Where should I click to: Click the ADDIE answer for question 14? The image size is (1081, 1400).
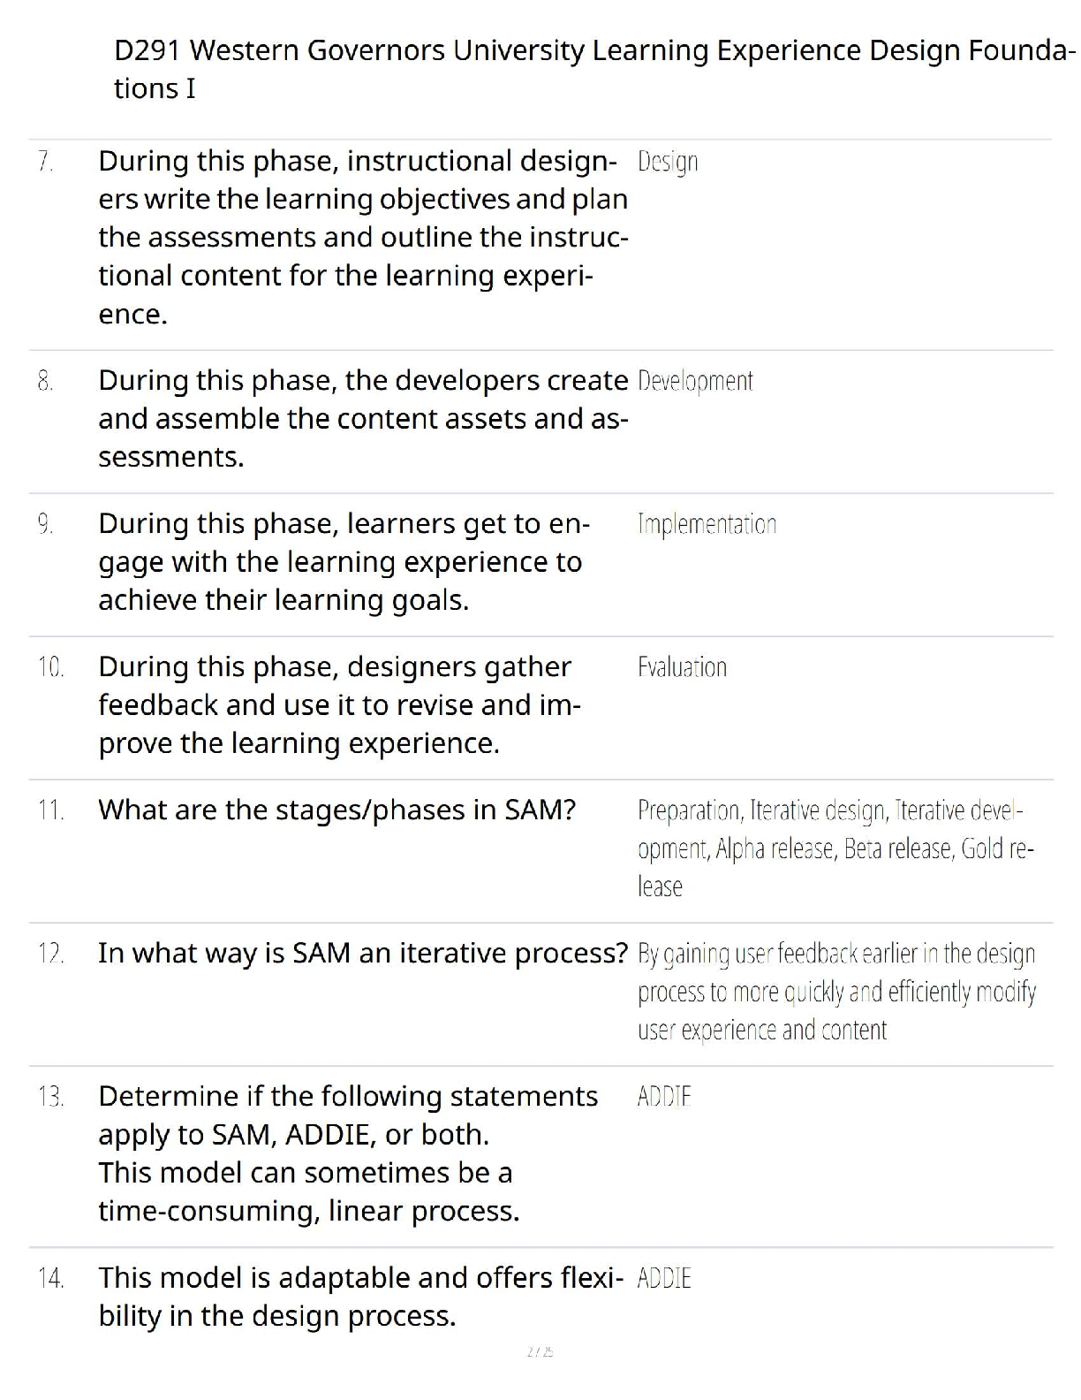tap(664, 1278)
